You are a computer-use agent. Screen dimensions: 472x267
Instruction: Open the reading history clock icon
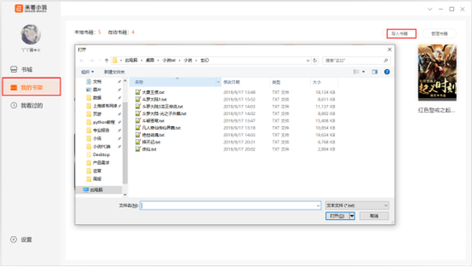[13, 106]
